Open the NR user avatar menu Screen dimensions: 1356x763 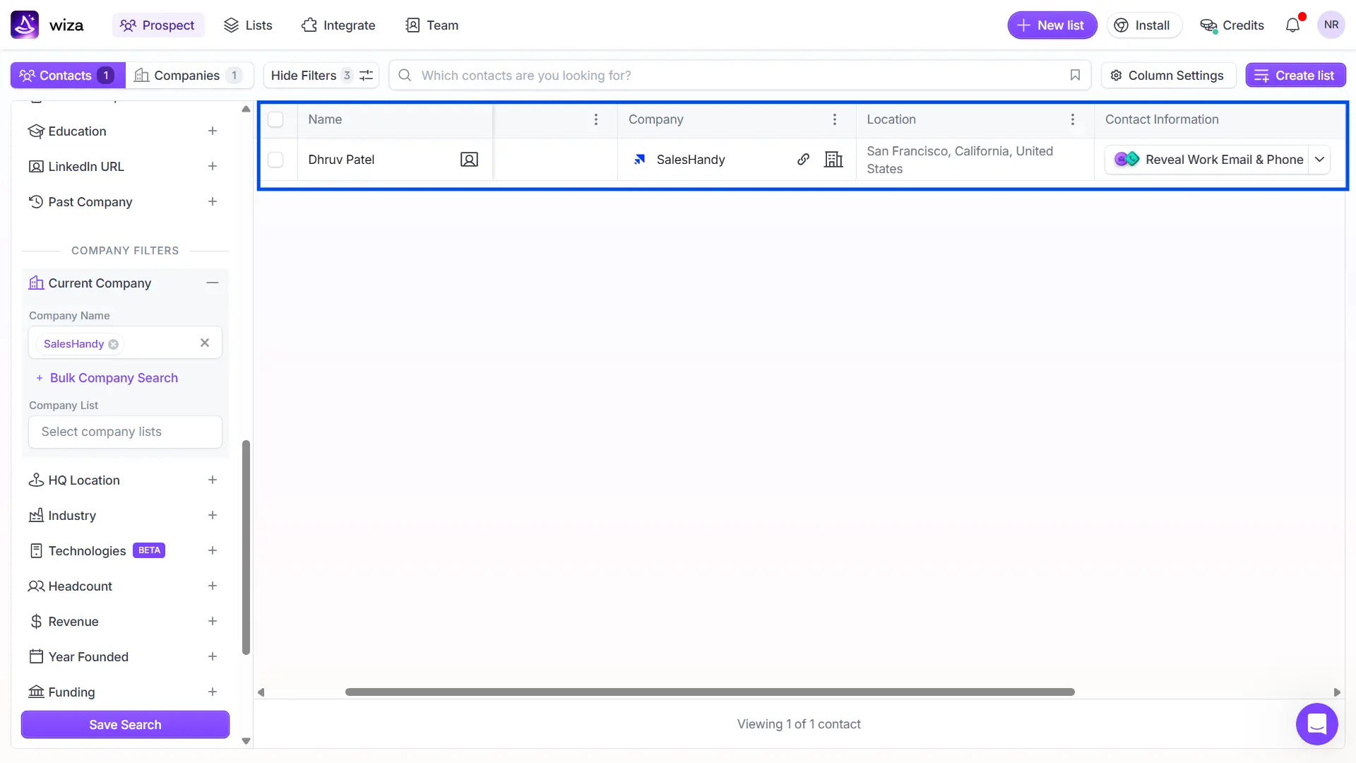[1331, 25]
